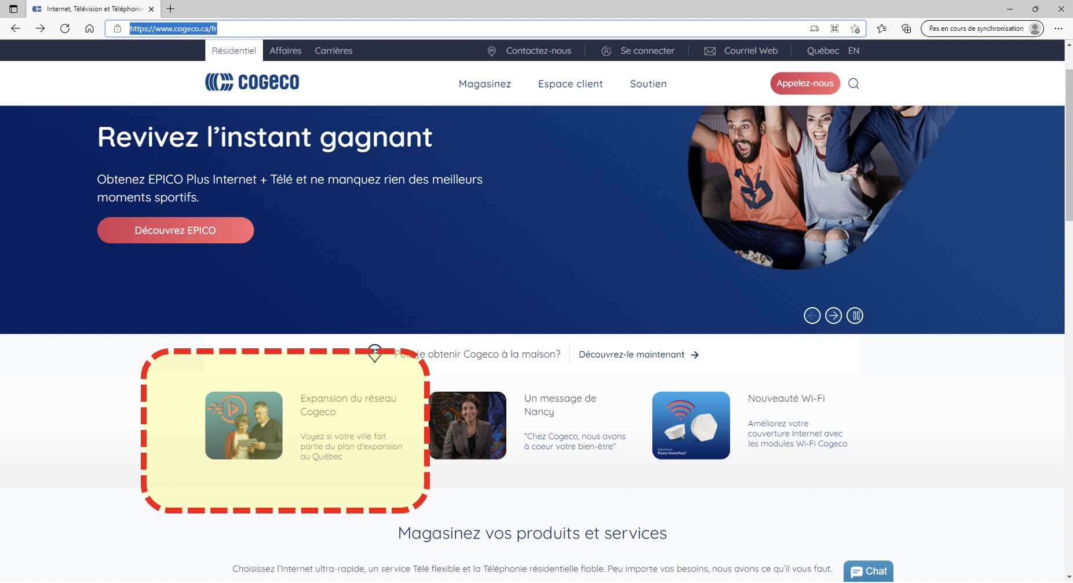Click the Expansion du réseau Cogeco thumbnail

[x=244, y=425]
